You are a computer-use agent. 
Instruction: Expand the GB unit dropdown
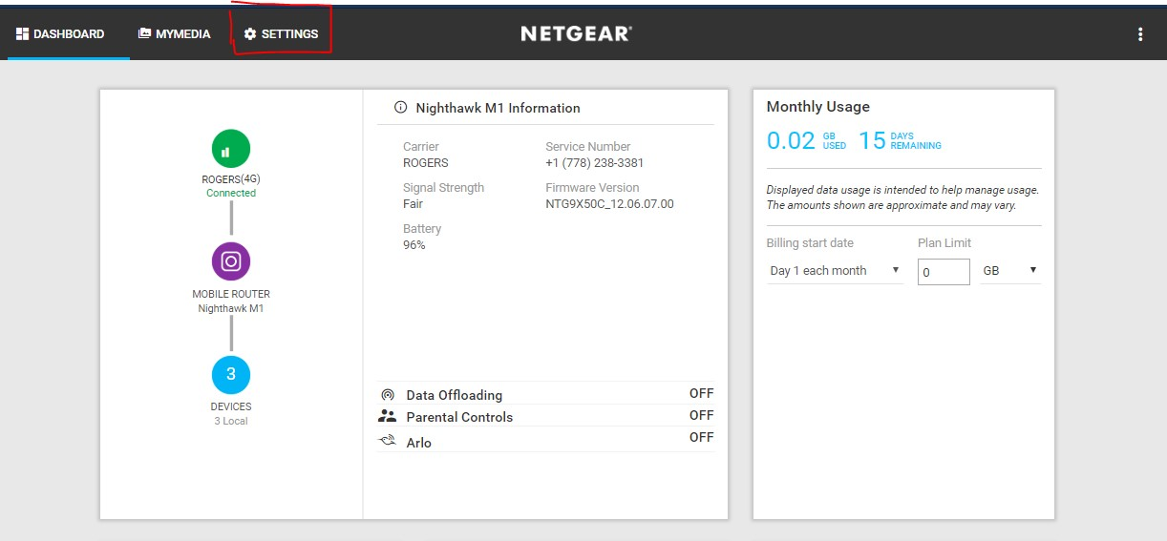point(1010,271)
